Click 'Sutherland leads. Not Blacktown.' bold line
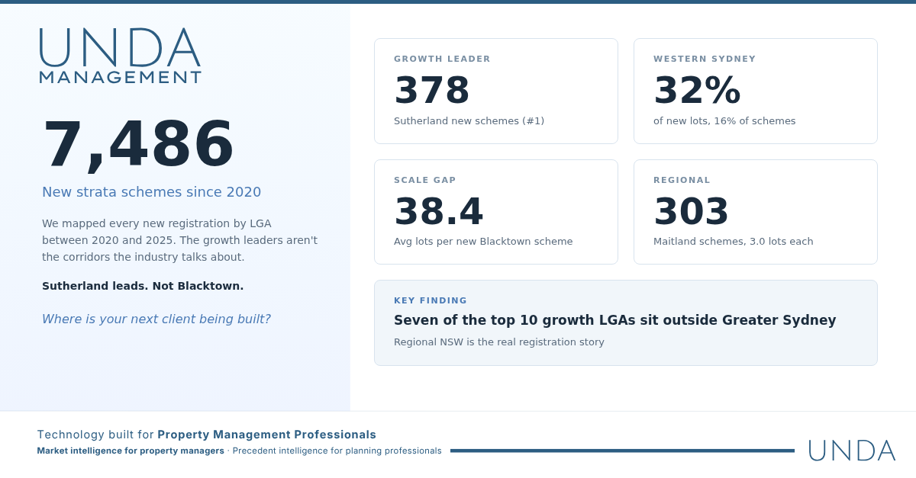The height and width of the screenshot is (478, 916). 143,286
